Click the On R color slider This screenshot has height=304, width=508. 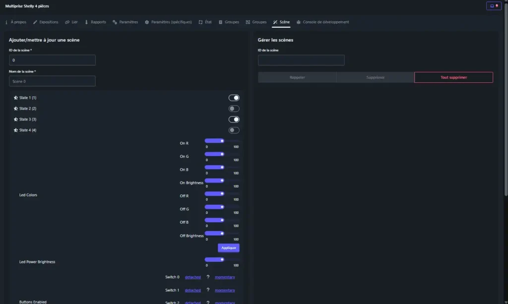[214, 141]
